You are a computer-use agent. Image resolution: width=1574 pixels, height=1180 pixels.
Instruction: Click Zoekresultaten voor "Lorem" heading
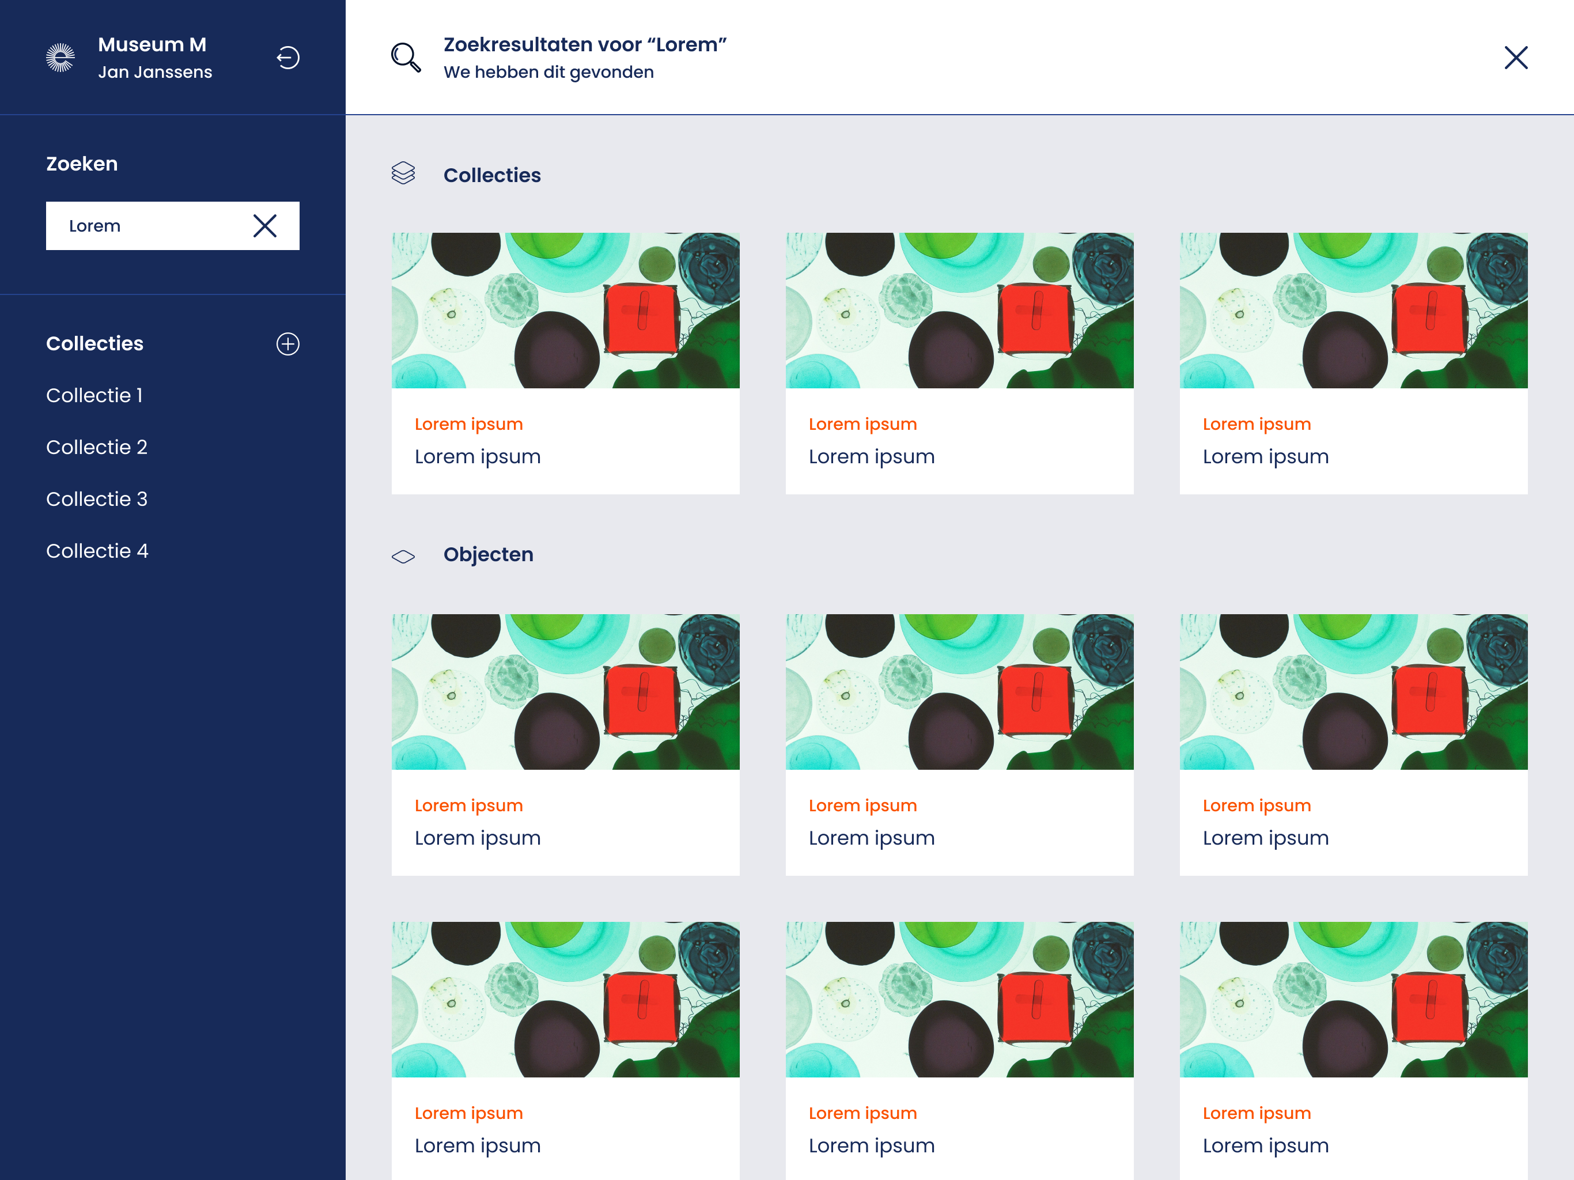585,44
